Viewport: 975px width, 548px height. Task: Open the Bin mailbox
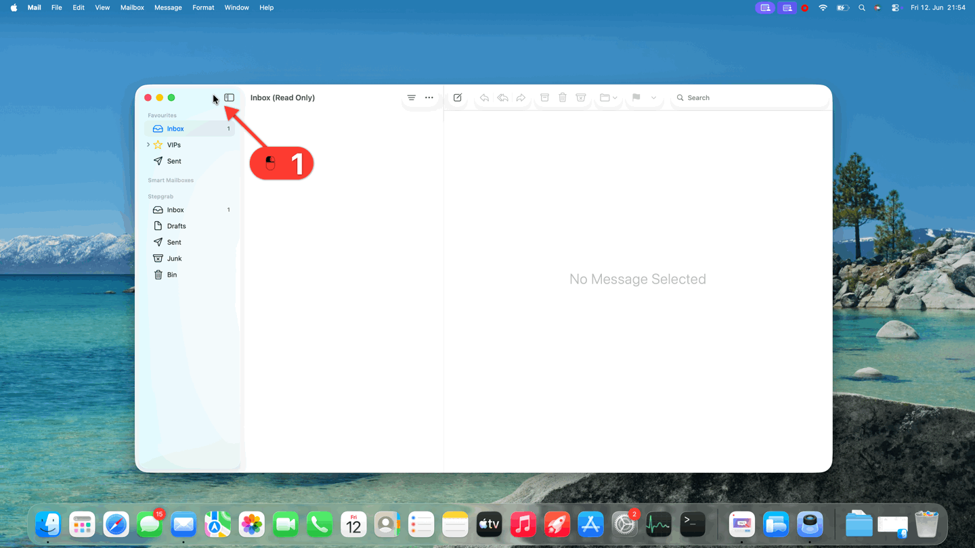[190, 275]
